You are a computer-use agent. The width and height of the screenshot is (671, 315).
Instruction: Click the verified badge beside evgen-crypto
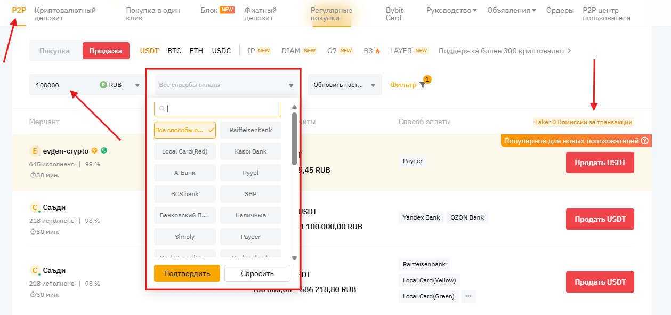click(x=94, y=151)
